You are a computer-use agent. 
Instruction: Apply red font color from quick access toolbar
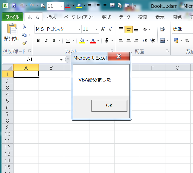click(68, 6)
